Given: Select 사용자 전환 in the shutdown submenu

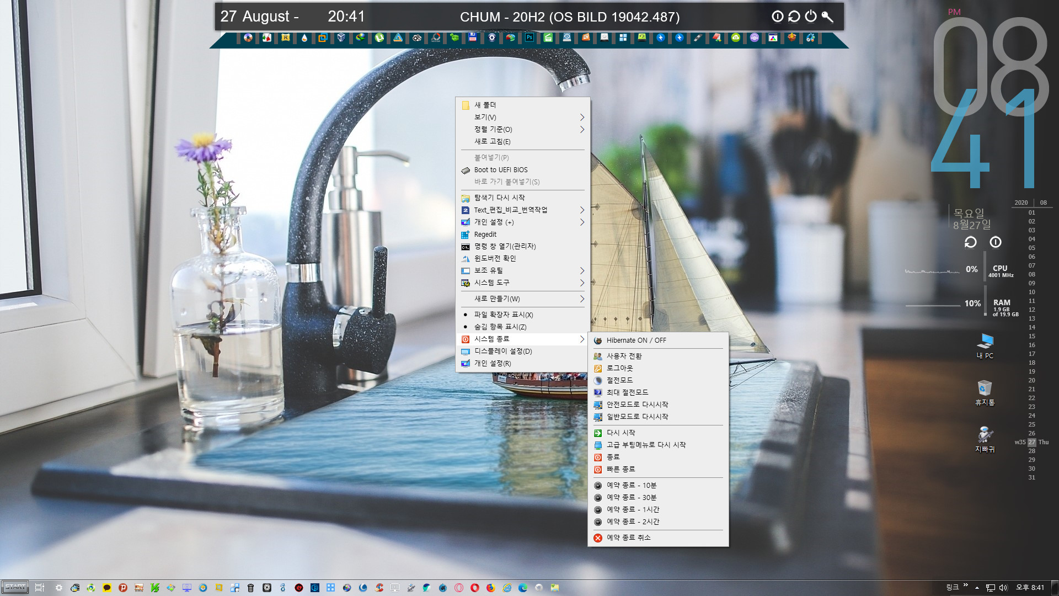Looking at the screenshot, I should click(658, 356).
